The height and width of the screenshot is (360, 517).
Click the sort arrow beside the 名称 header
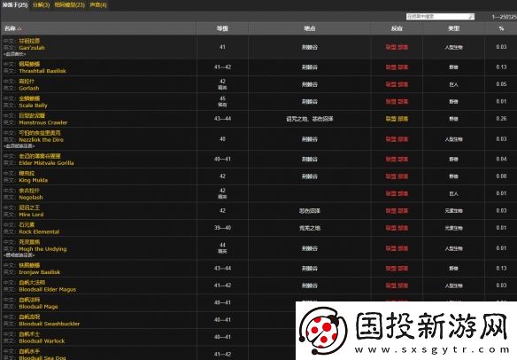pyautogui.click(x=19, y=29)
